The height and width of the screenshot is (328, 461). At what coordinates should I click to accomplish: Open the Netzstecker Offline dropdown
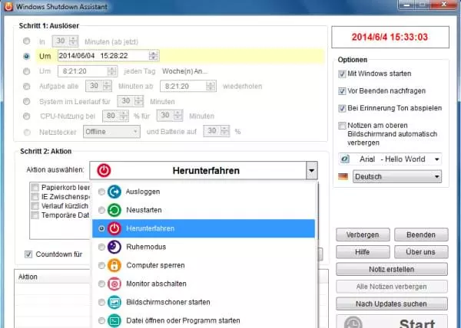pos(111,132)
